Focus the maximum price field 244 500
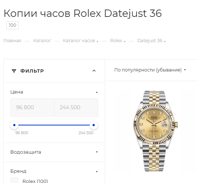This screenshot has height=183, width=198. [76, 107]
